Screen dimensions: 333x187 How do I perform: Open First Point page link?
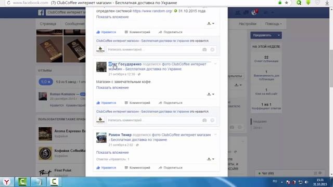(63, 170)
